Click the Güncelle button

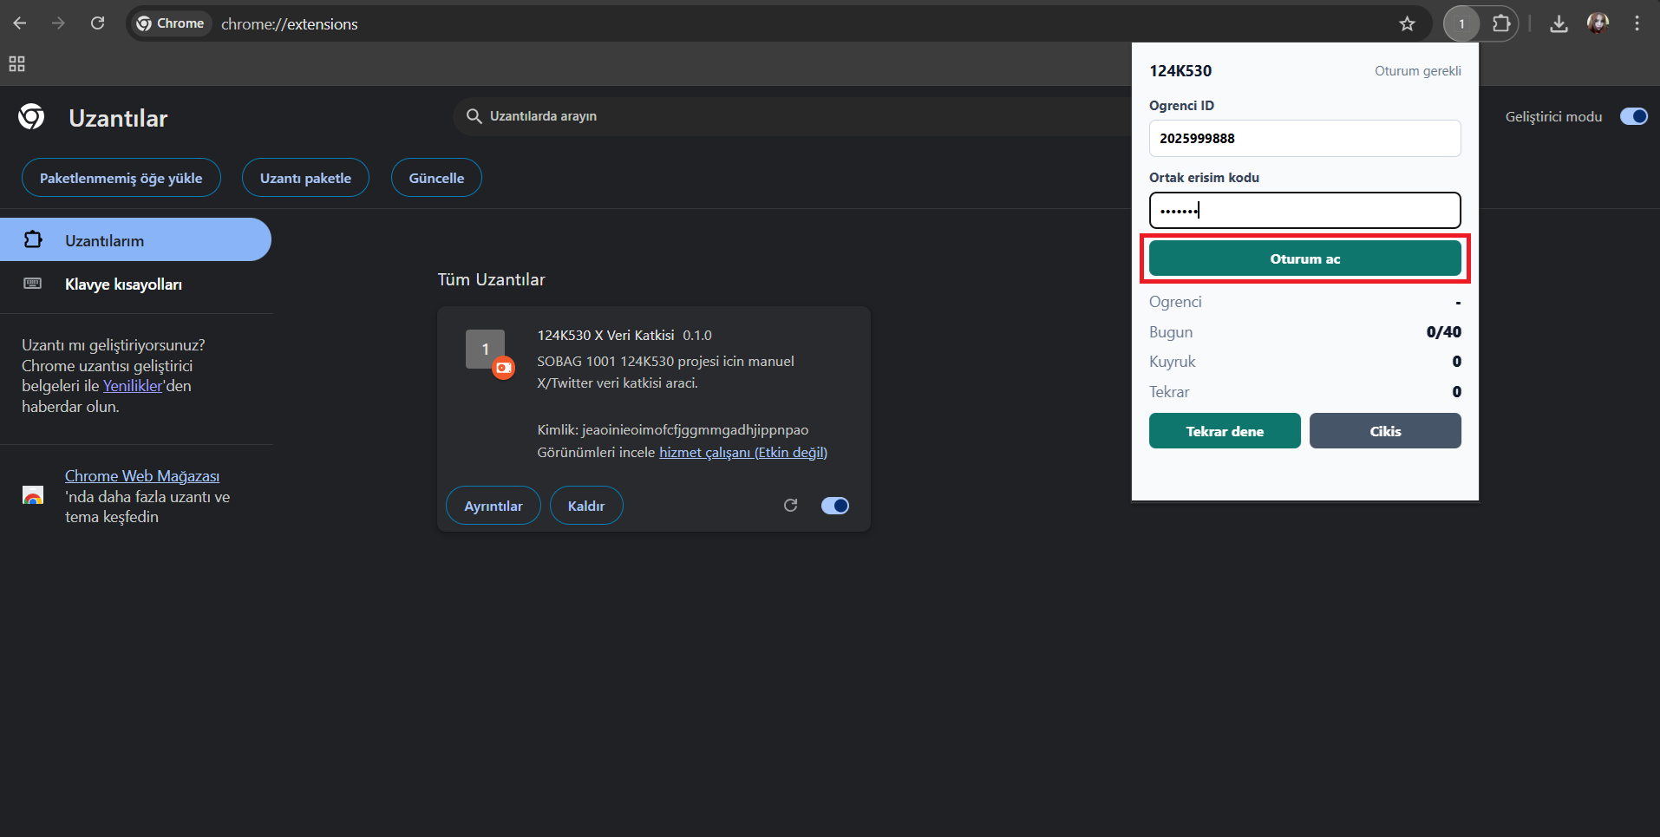[436, 178]
